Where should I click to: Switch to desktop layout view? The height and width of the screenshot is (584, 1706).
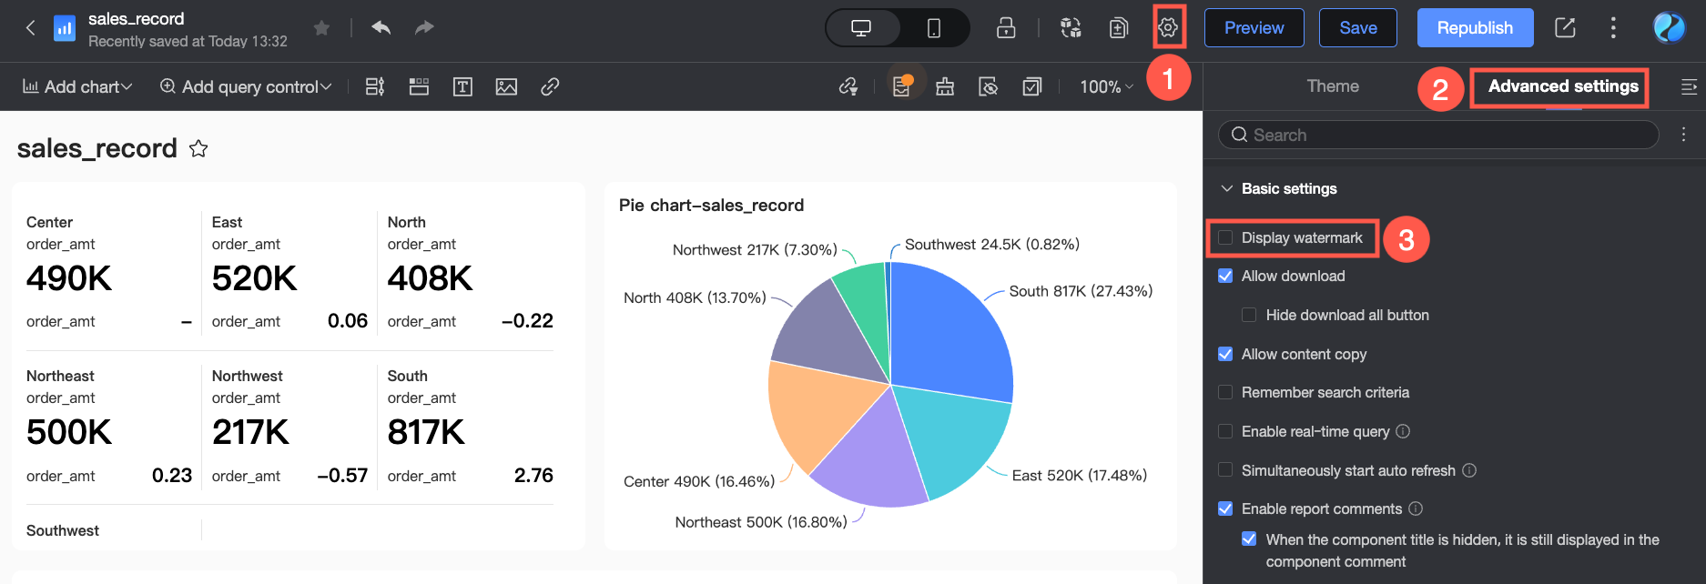tap(861, 28)
